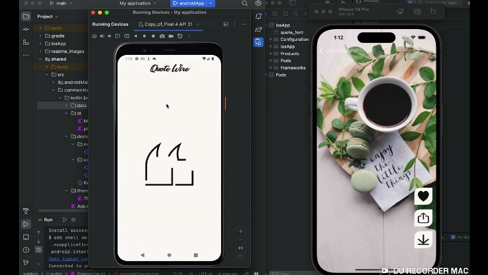This screenshot has width=488, height=275.
Task: Open the Terminal tool window icon
Action: coord(26,237)
